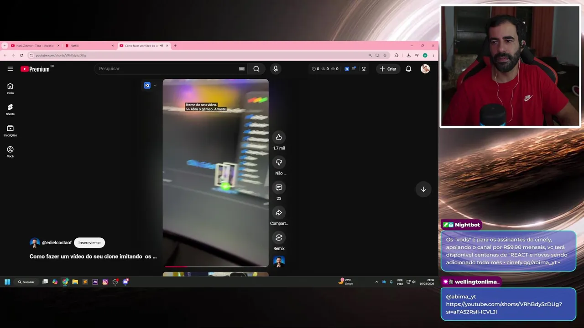Share the Short via Compartilhar
This screenshot has height=328, width=584.
click(279, 212)
